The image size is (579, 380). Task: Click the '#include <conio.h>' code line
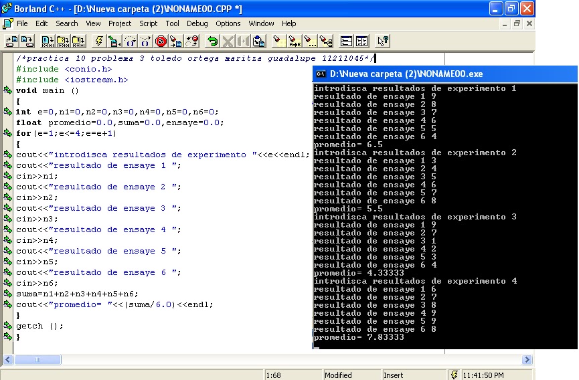(x=64, y=69)
